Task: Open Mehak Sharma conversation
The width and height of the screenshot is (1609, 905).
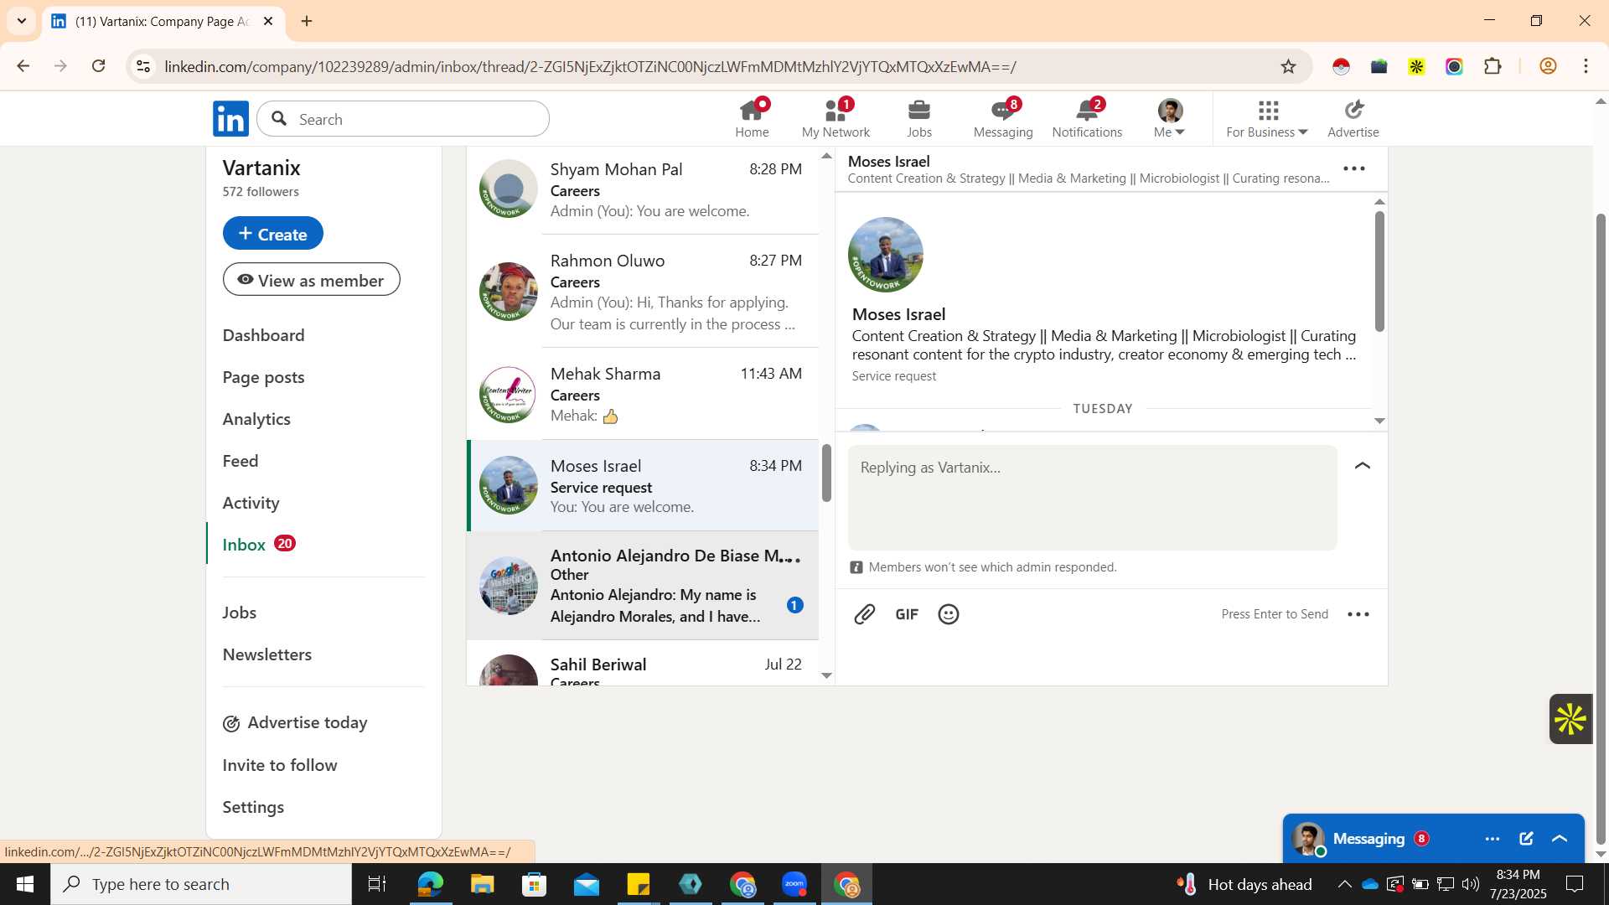Action: point(643,394)
